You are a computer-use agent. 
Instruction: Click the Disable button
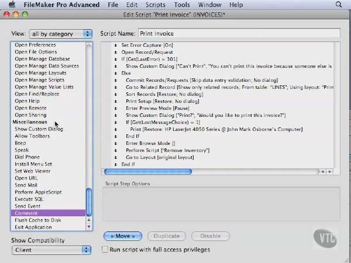tap(211, 236)
